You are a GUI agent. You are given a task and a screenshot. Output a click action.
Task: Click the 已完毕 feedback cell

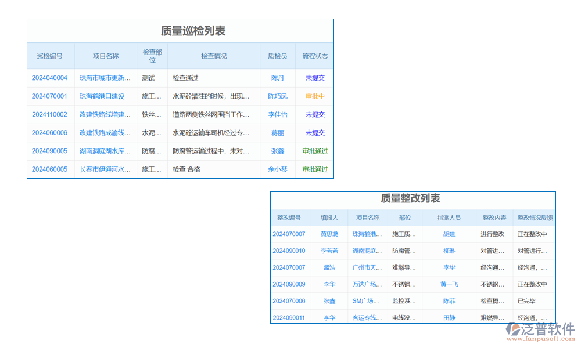527,301
